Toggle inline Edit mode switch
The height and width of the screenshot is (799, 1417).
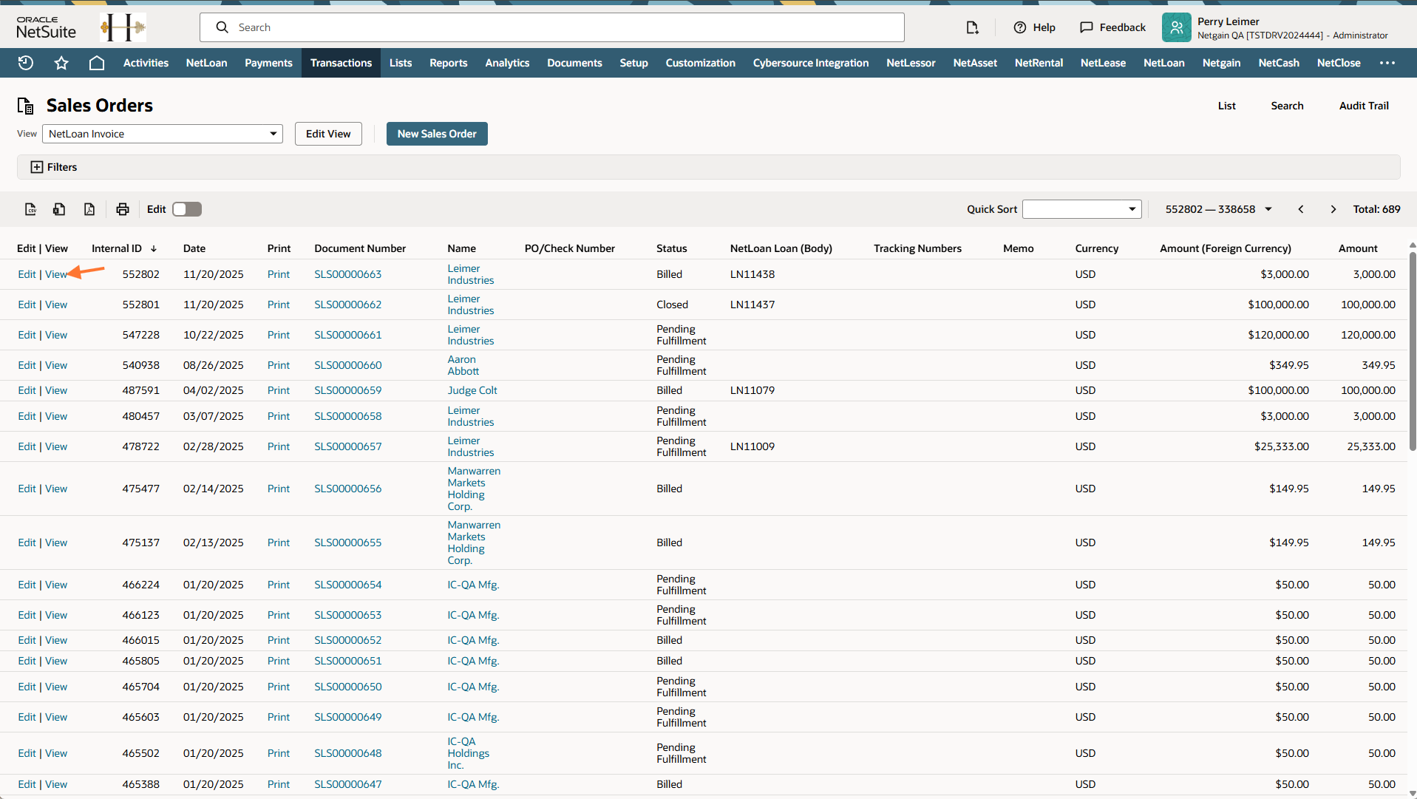187,209
